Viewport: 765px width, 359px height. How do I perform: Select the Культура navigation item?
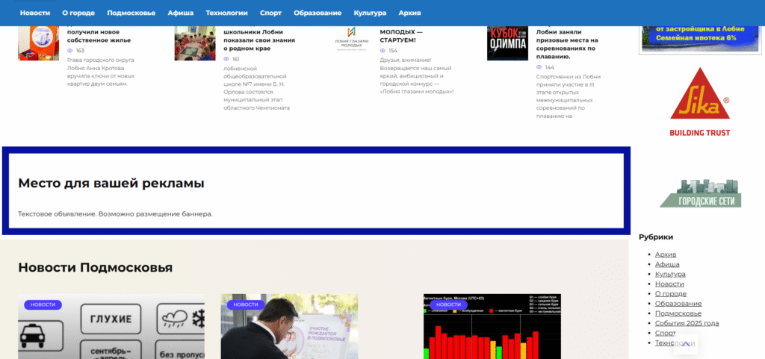point(370,13)
